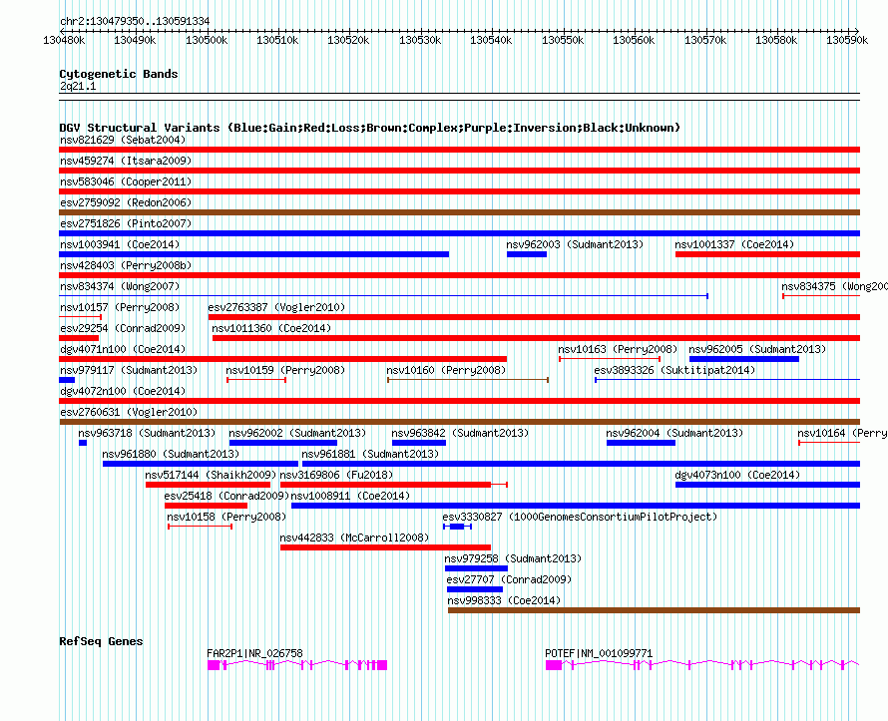This screenshot has height=721, width=888.
Task: Click the 130520k ruler tick label
Action: pos(348,40)
